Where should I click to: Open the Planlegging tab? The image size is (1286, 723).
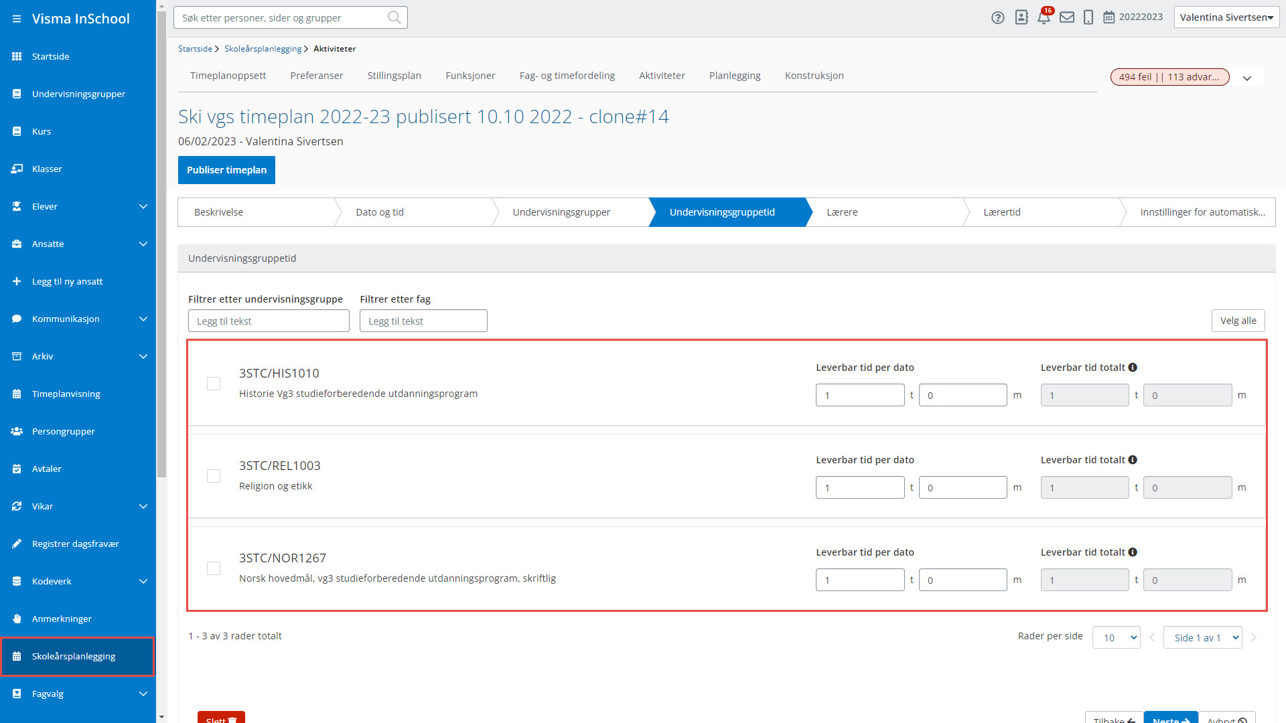tap(735, 76)
